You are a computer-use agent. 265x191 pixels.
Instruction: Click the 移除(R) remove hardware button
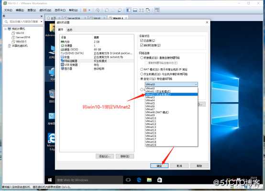(125, 156)
